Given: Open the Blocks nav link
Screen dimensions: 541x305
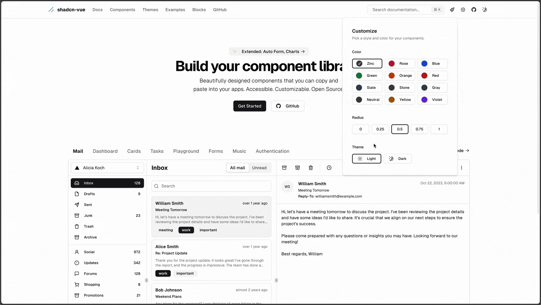Looking at the screenshot, I should [199, 10].
